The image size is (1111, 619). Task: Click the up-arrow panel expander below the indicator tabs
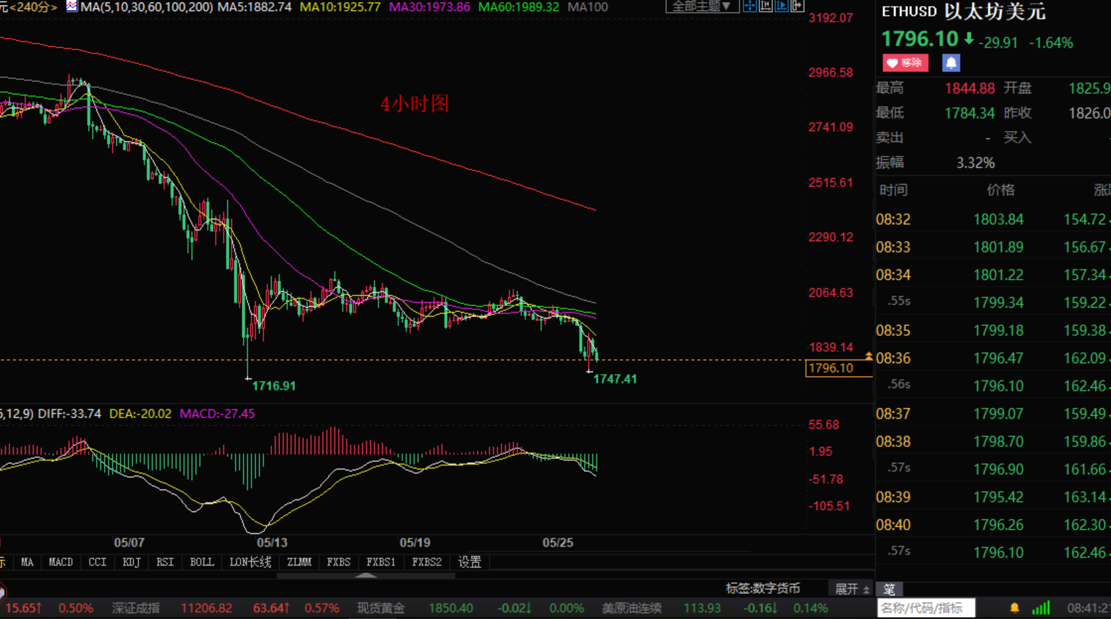366,576
